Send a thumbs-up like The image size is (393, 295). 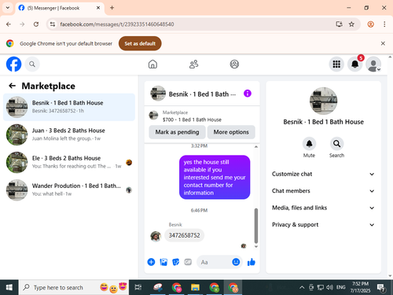click(x=252, y=262)
